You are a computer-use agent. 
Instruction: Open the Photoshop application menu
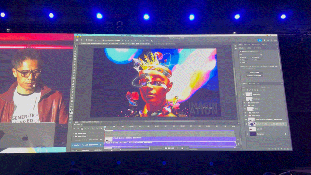tap(86, 35)
